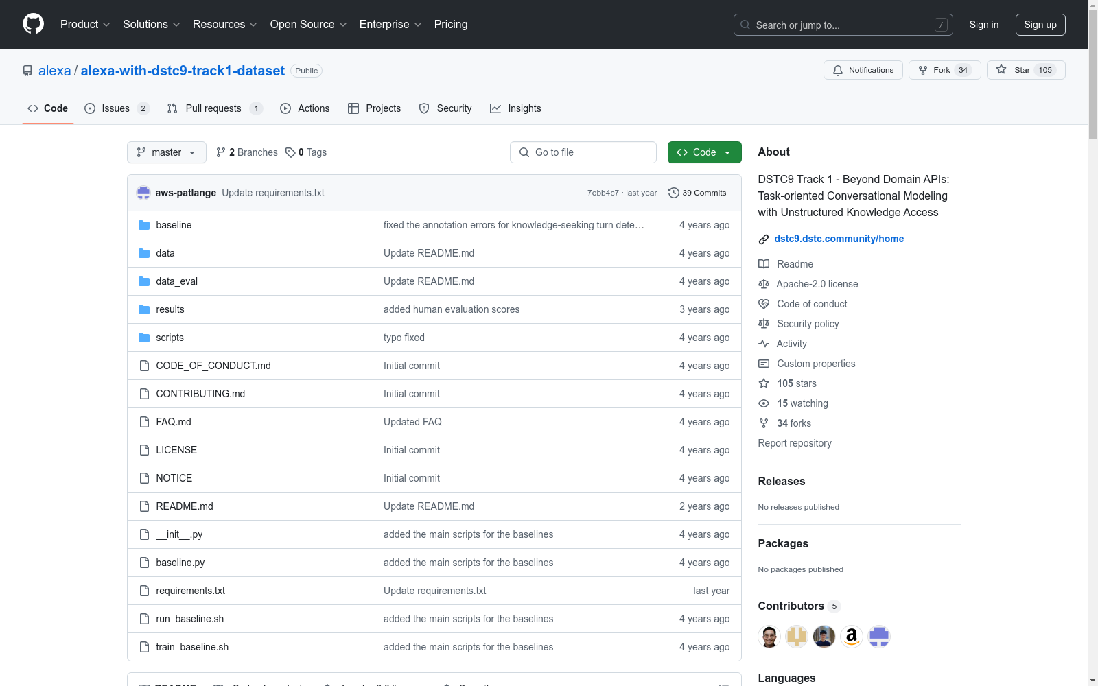Viewport: 1098px width, 686px height.
Task: Click the README.md file icon
Action: (144, 506)
